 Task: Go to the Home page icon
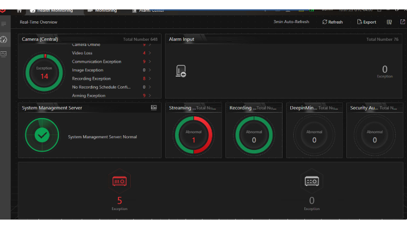point(19,11)
